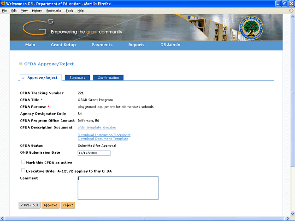This screenshot has height=221, width=295.
Task: Click the Submitted for Approval status text
Action: (x=97, y=145)
